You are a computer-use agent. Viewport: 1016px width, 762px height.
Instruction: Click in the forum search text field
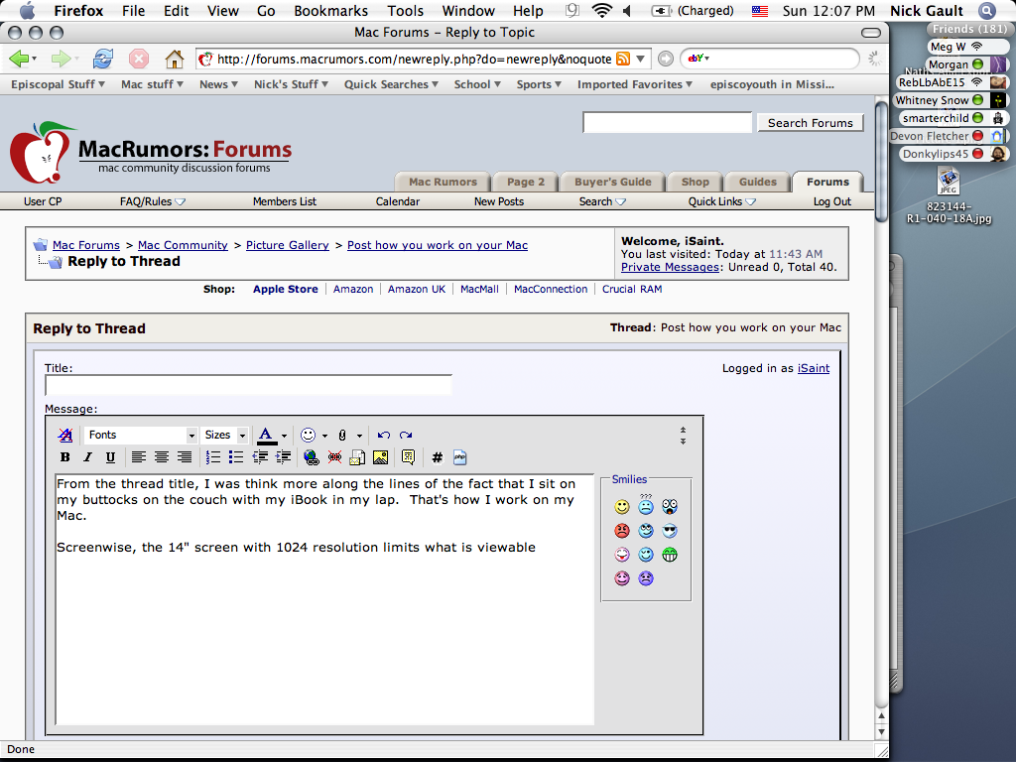pyautogui.click(x=668, y=122)
